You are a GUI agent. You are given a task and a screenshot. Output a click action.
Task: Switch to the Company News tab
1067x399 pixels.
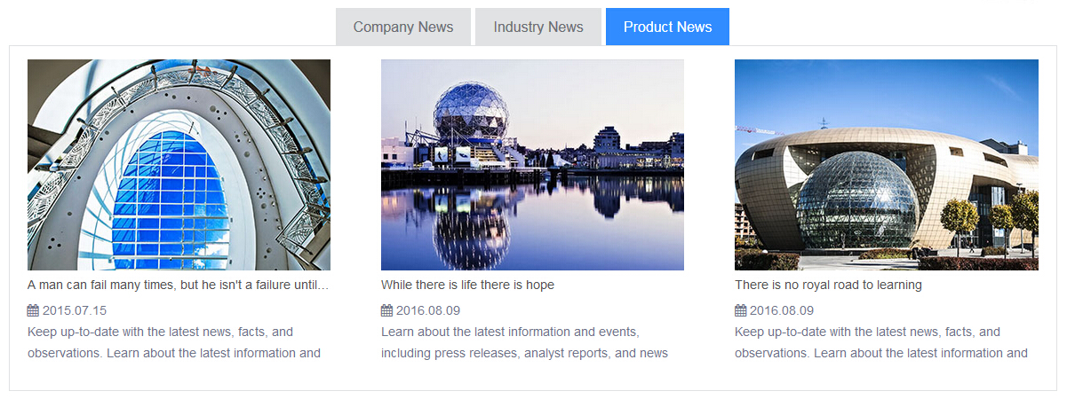[403, 27]
